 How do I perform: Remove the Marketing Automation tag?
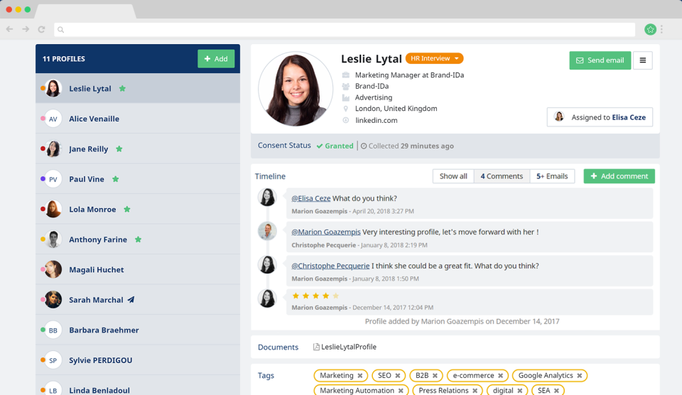click(401, 391)
